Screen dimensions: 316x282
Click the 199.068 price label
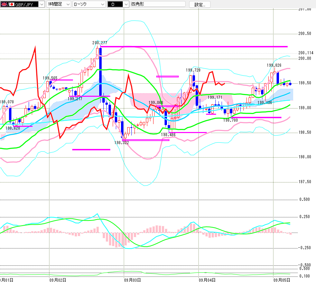pos(156,103)
